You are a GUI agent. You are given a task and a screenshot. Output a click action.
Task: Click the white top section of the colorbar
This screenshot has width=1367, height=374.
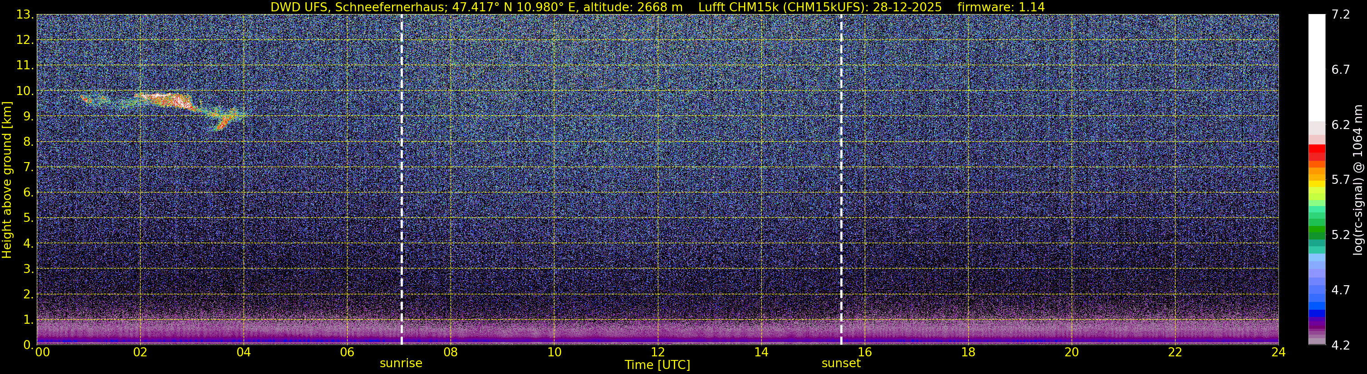click(1317, 68)
